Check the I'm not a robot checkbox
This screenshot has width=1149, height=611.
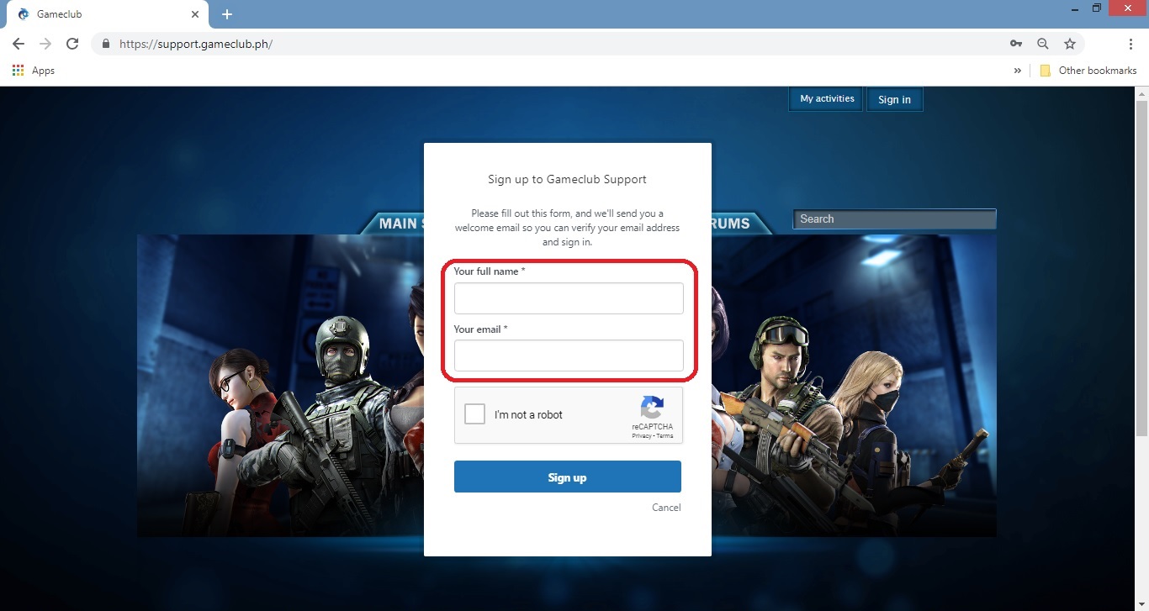pyautogui.click(x=474, y=413)
